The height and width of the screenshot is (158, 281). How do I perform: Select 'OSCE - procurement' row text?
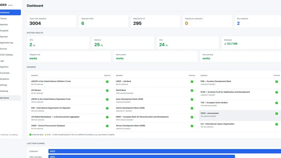(210, 113)
